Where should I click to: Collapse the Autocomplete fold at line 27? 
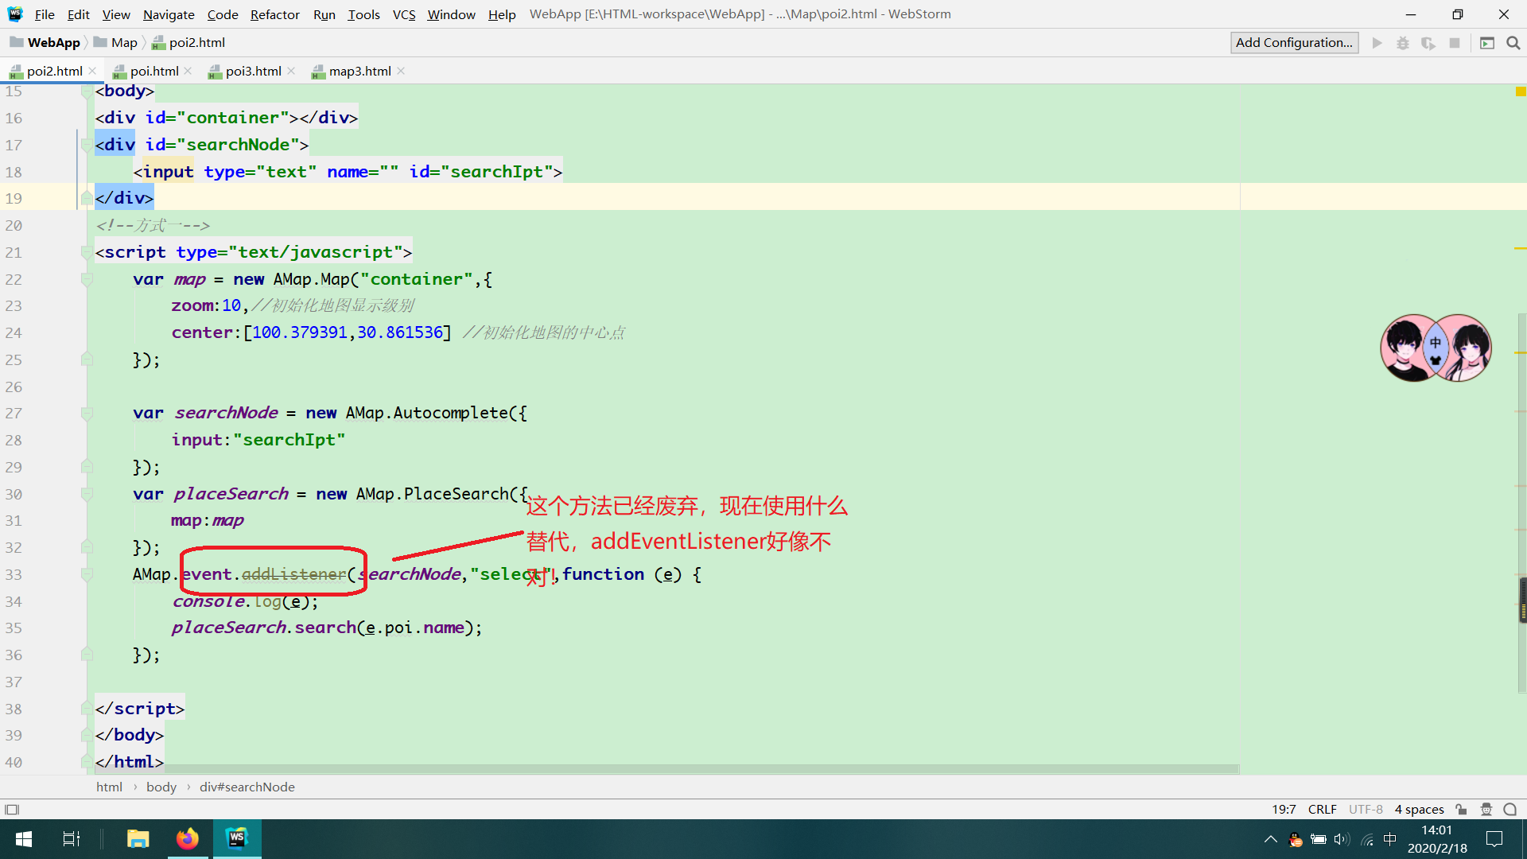click(x=87, y=413)
